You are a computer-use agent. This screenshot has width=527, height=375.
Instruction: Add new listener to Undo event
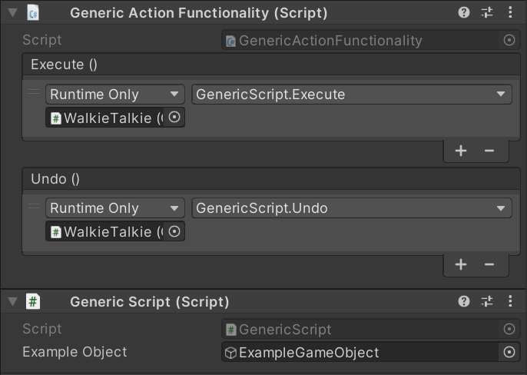tap(461, 264)
